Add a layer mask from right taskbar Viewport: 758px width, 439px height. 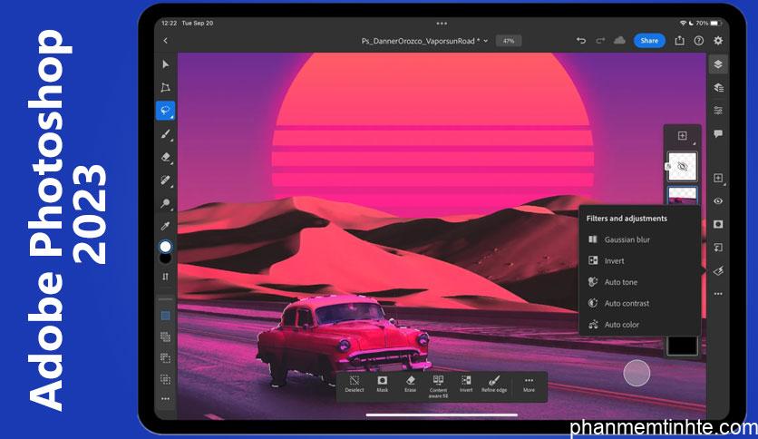[718, 224]
